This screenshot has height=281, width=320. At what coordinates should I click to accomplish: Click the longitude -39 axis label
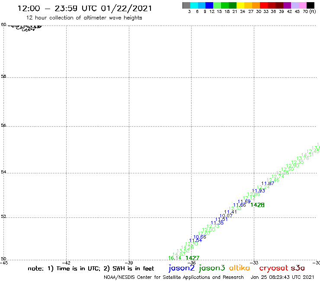click(129, 263)
